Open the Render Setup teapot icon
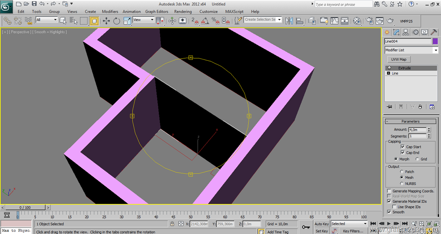441x234 pixels. (369, 21)
